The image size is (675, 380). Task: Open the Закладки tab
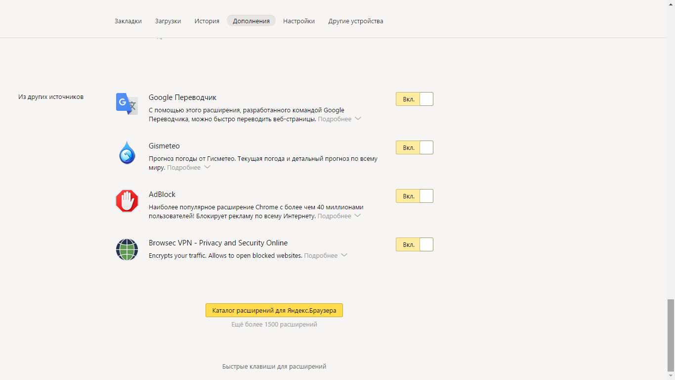(128, 21)
